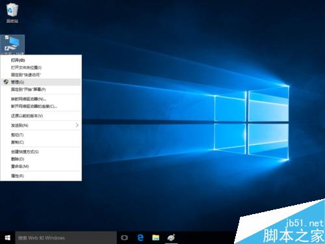Image resolution: width=325 pixels, height=244 pixels.
Task: Open Task View from the taskbar
Action: pyautogui.click(x=124, y=237)
